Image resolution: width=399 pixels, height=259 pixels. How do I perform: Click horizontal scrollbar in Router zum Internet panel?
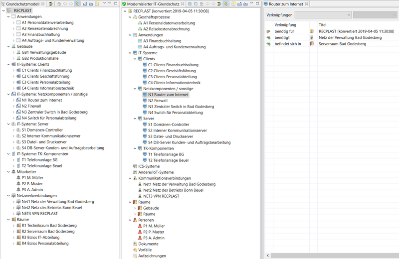click(334, 256)
